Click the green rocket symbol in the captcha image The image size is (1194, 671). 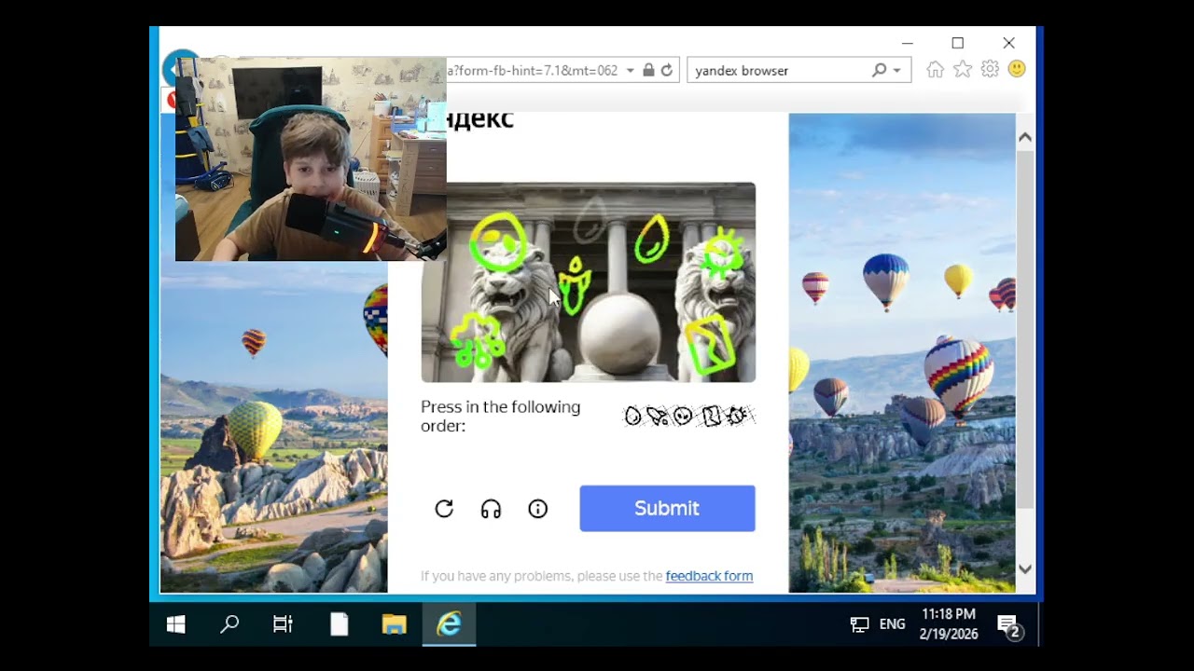[575, 285]
